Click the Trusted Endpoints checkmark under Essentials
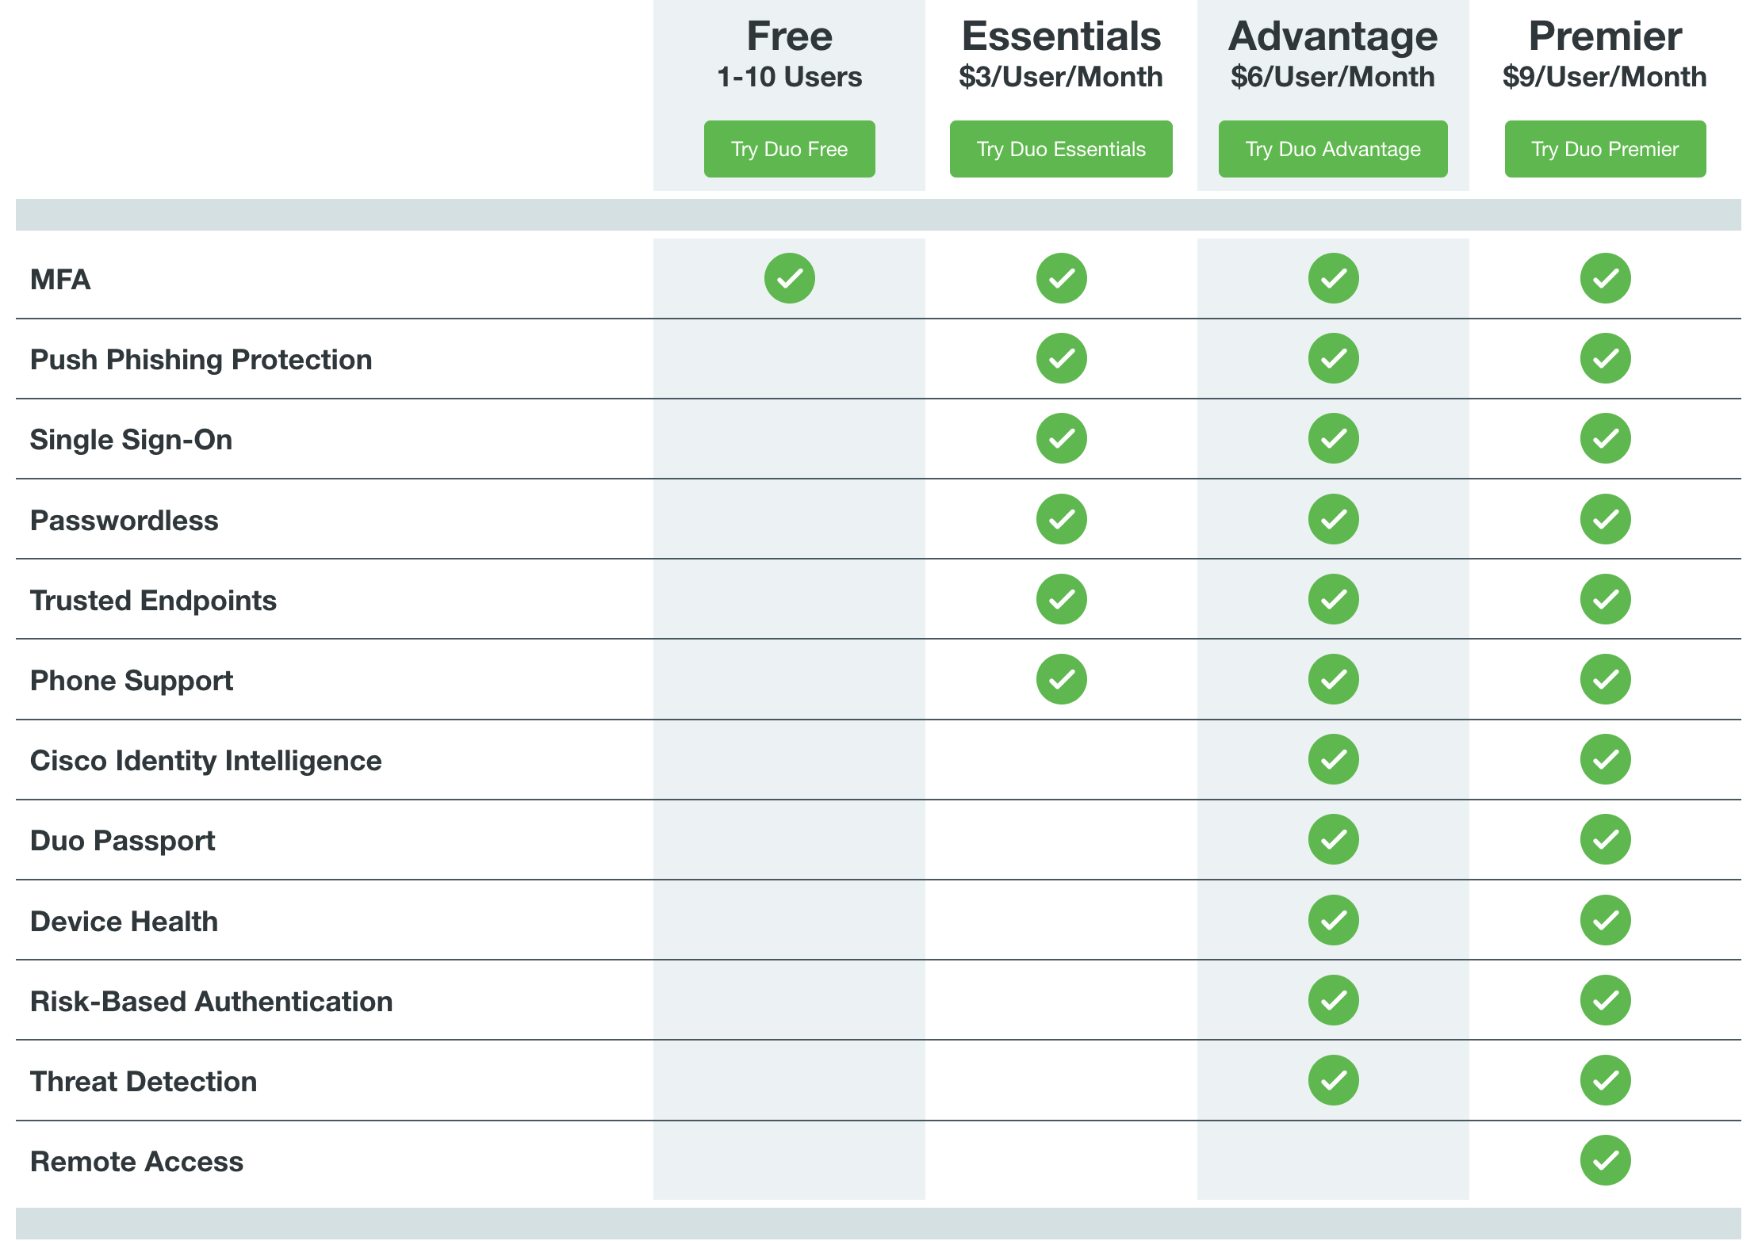Screen dimensions: 1754x1241 pyautogui.click(x=1061, y=599)
